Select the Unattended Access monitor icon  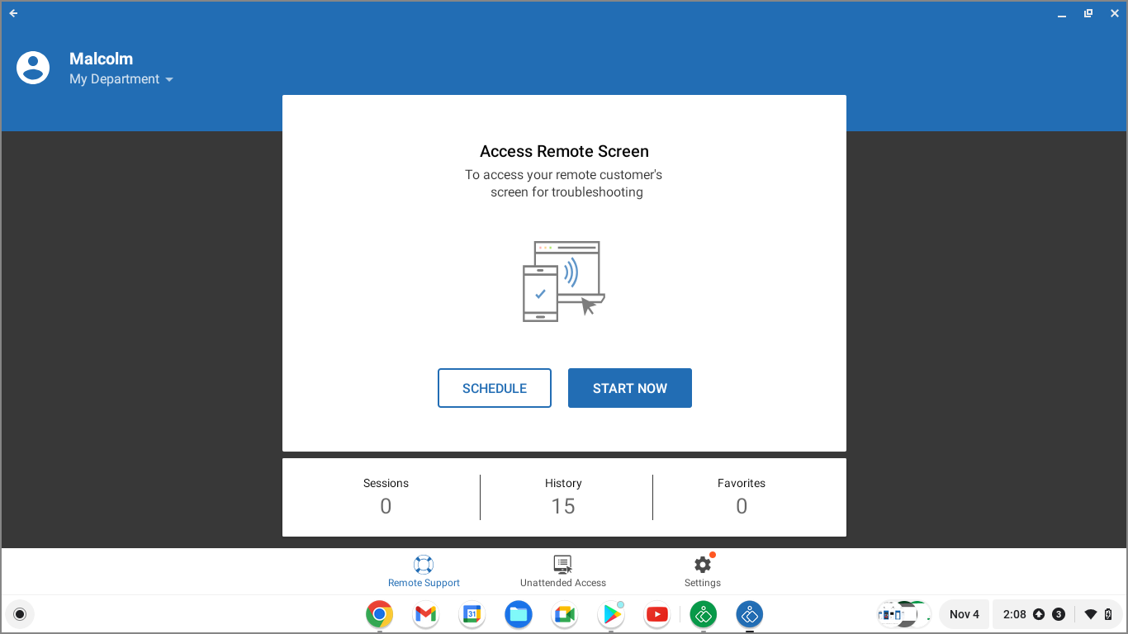pyautogui.click(x=562, y=564)
